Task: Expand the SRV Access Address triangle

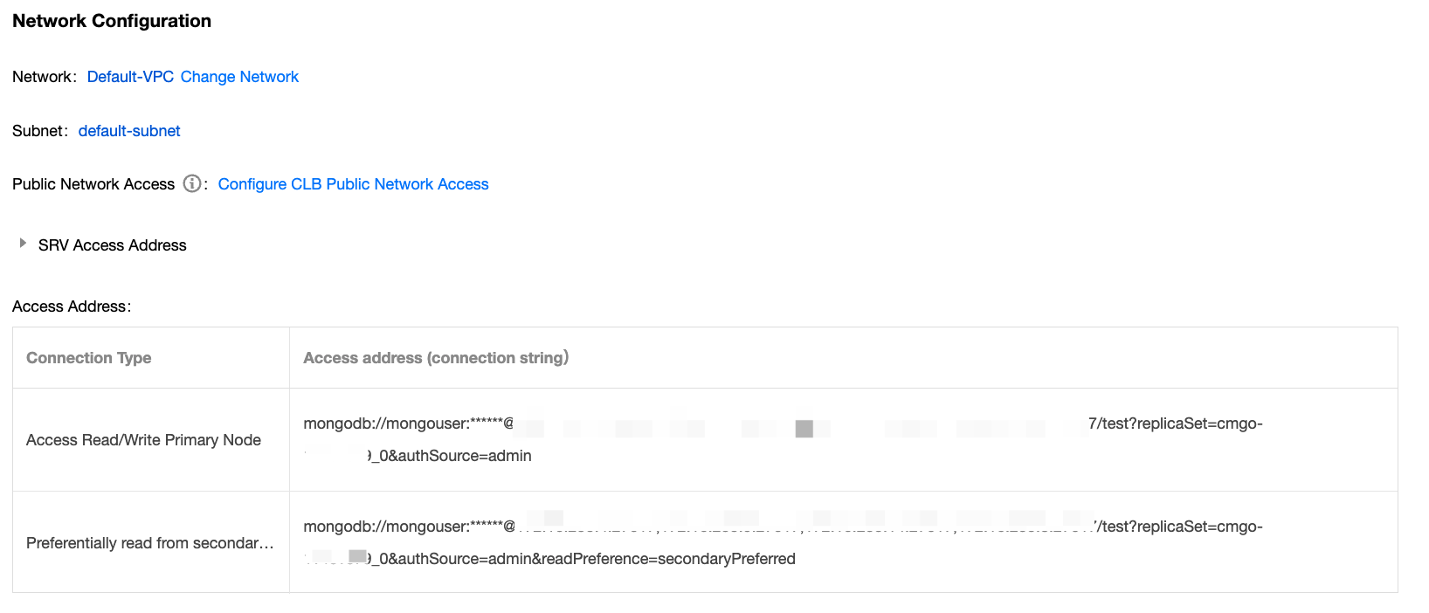Action: 23,244
